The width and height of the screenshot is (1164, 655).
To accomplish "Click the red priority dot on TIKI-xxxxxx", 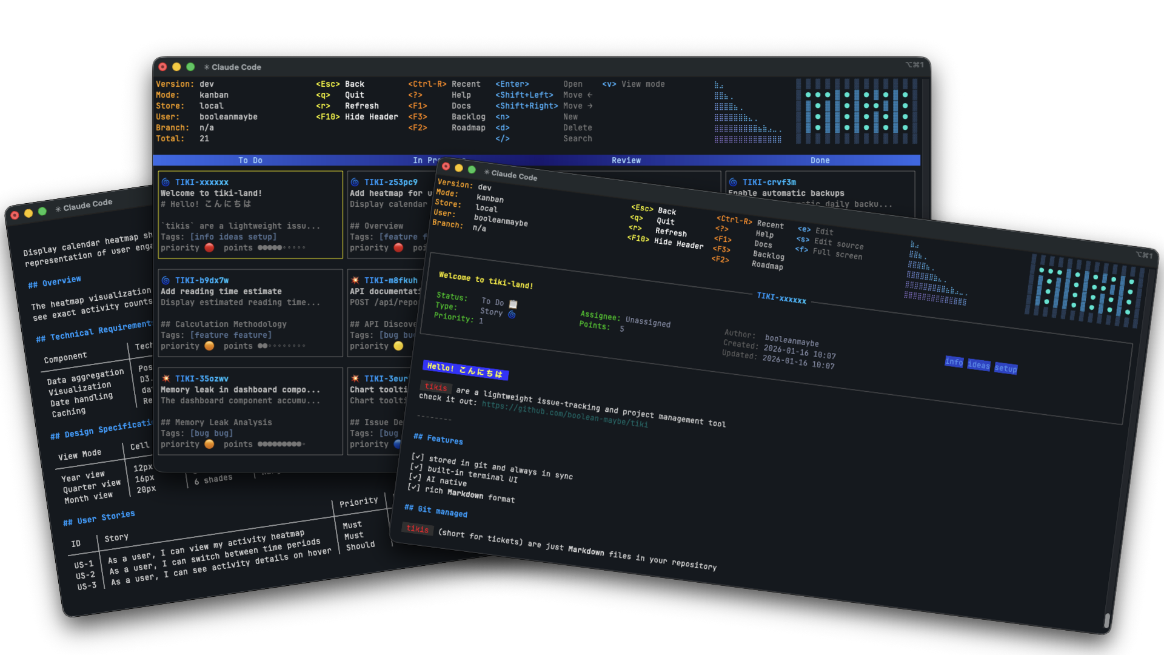I will tap(209, 247).
